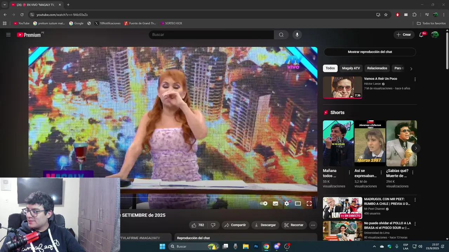Go back to previous page
449x252 pixels.
[5, 15]
